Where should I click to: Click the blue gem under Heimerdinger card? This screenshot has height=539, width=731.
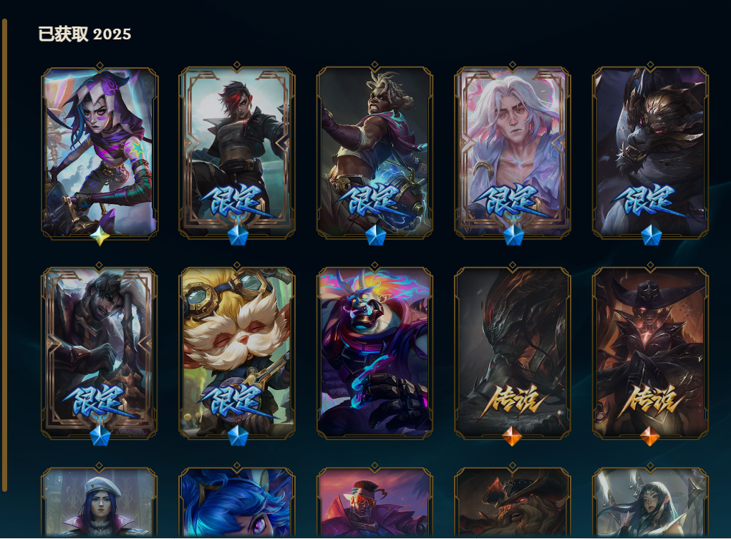click(238, 436)
